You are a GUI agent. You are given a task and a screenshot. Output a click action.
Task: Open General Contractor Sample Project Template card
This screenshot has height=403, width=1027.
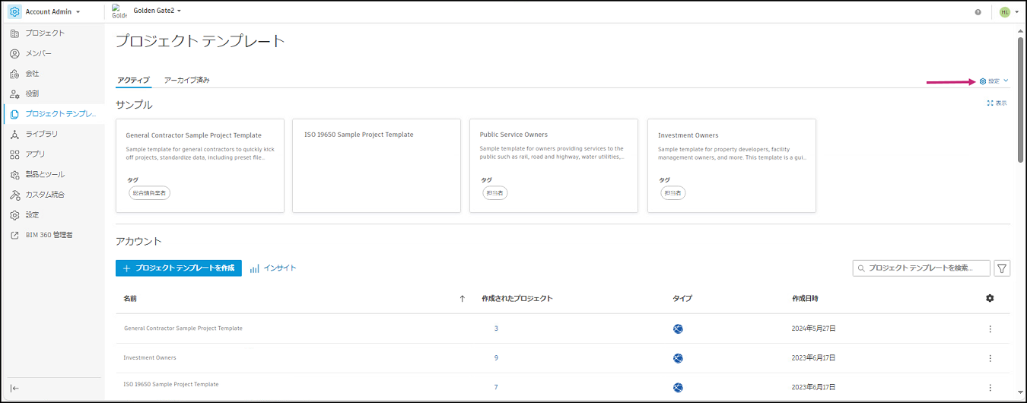[x=200, y=165]
